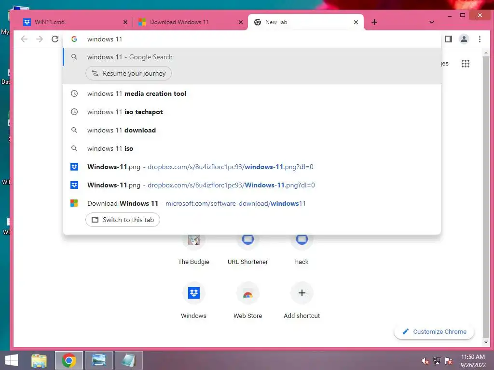Image resolution: width=494 pixels, height=370 pixels.
Task: Go back using the back arrow
Action: point(24,39)
